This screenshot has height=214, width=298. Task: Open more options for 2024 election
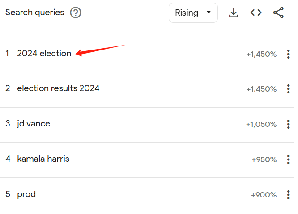point(288,54)
